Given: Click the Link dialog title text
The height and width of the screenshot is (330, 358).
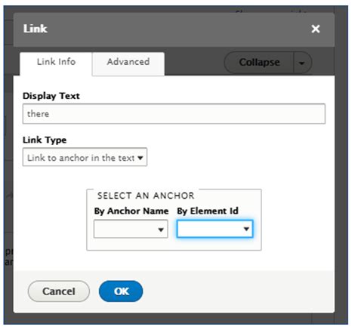Looking at the screenshot, I should tap(35, 29).
